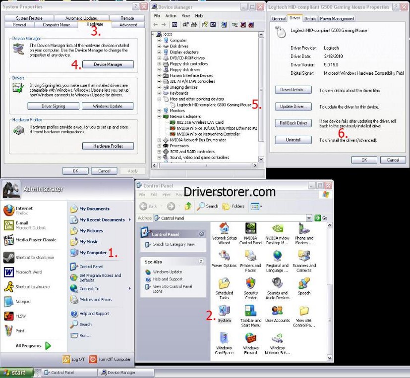Switch to Device Manager taskbar button
Screen dimensions: 410x378
point(126,373)
